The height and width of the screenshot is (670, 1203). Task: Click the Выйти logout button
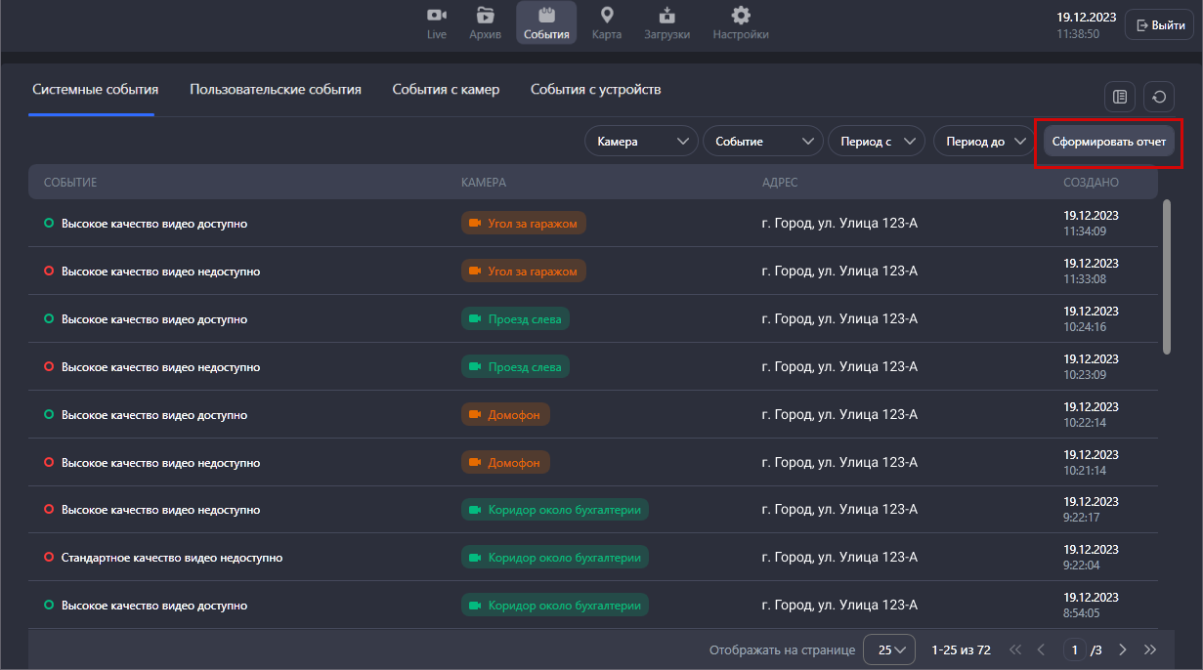[x=1160, y=25]
